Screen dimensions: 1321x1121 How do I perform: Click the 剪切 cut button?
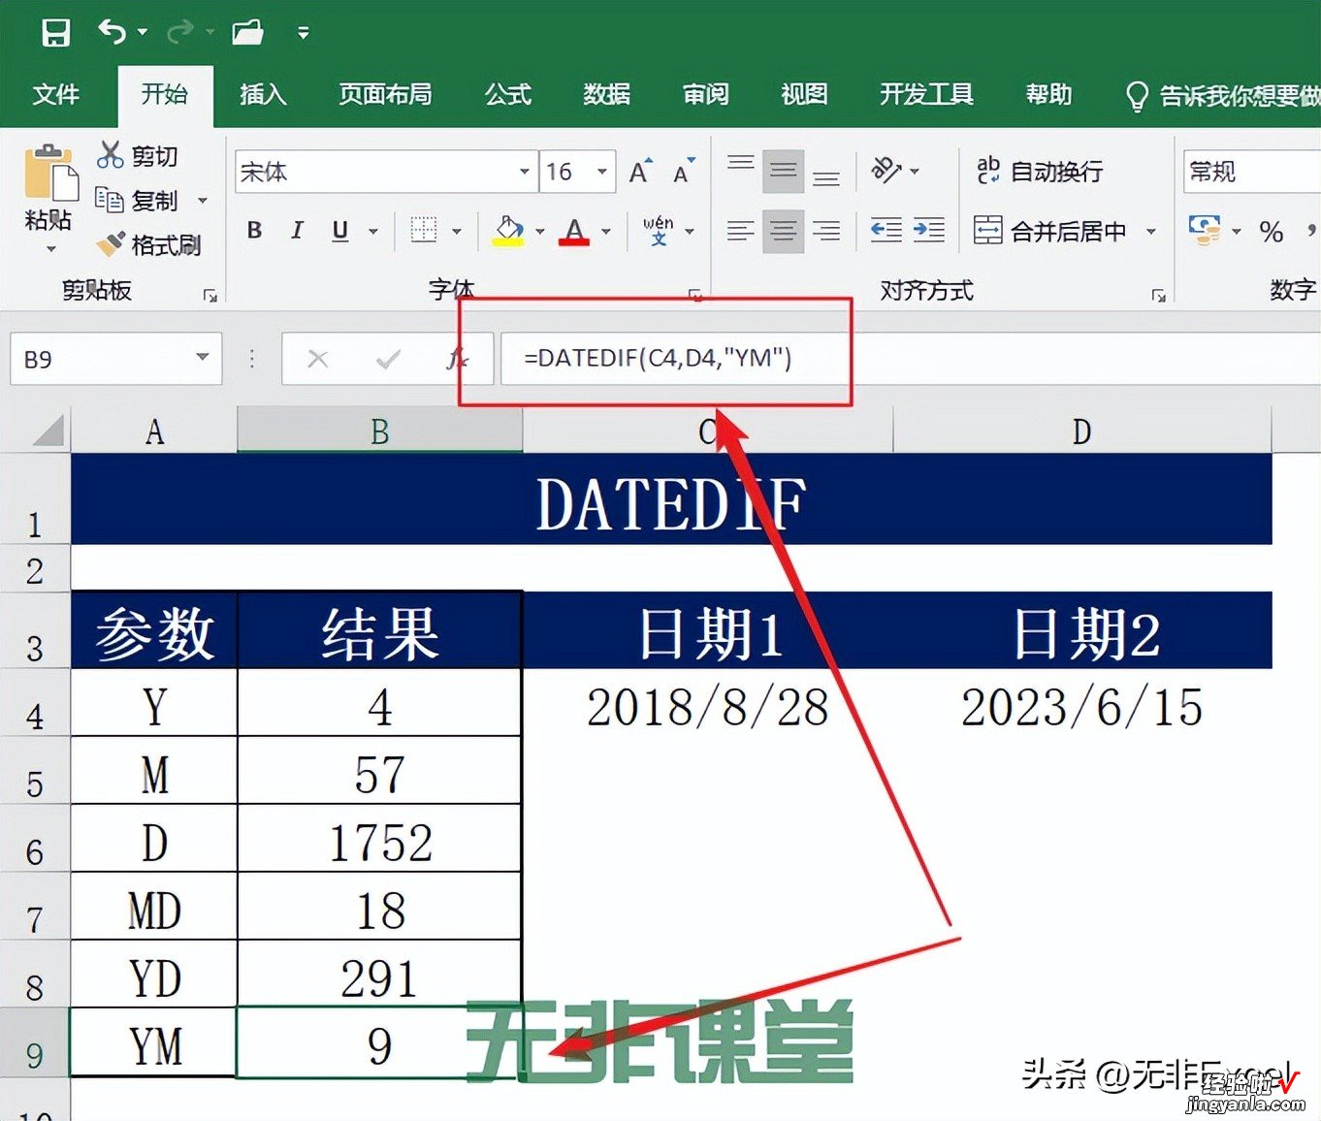137,155
